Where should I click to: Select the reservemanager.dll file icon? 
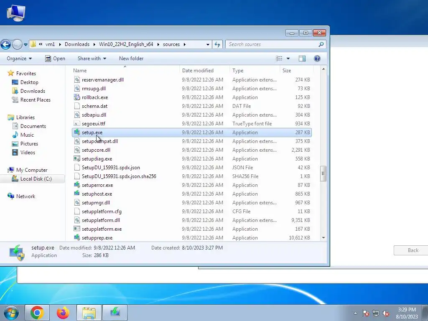(77, 80)
